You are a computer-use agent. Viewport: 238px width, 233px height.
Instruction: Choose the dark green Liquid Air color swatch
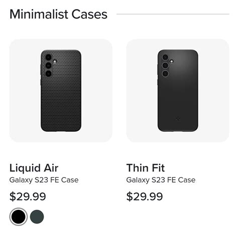[37, 216]
